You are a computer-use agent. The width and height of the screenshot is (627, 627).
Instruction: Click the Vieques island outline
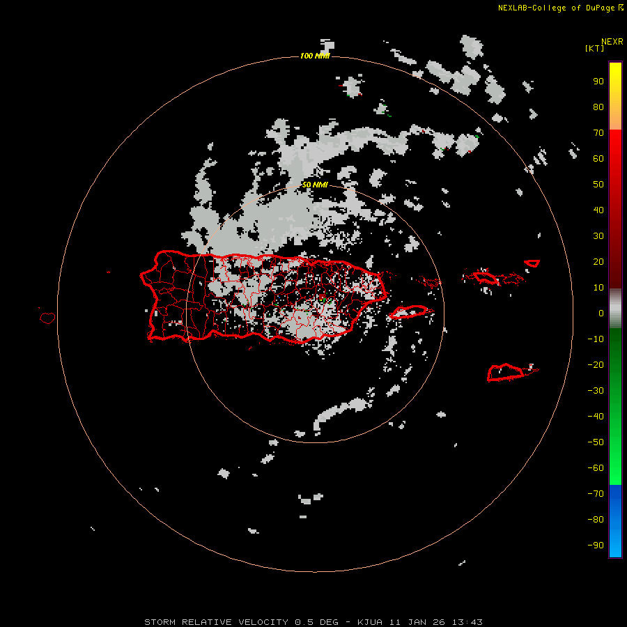pyautogui.click(x=410, y=311)
